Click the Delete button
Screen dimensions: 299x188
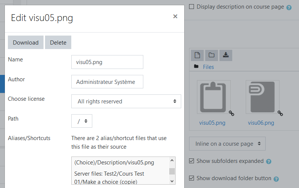(x=58, y=42)
